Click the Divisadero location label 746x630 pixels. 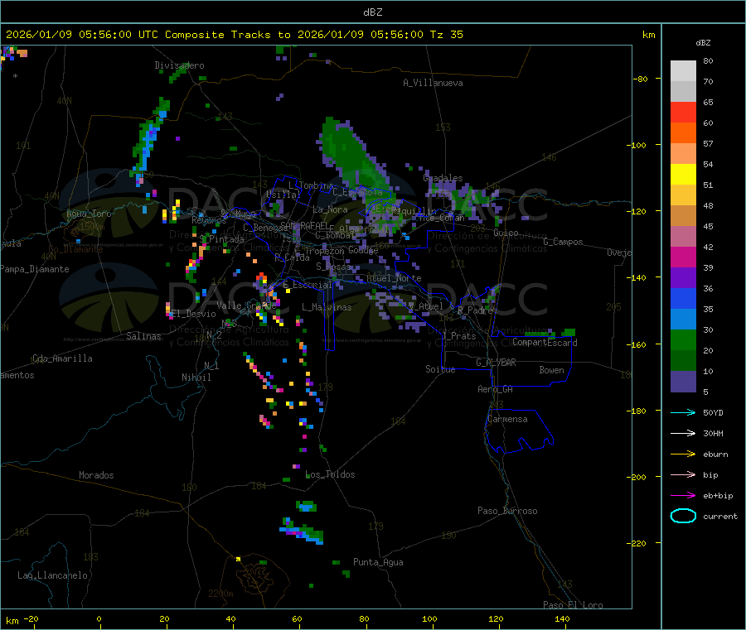click(179, 65)
